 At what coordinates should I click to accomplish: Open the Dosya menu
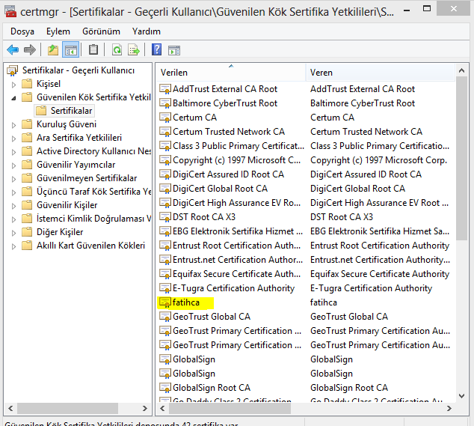click(x=22, y=31)
